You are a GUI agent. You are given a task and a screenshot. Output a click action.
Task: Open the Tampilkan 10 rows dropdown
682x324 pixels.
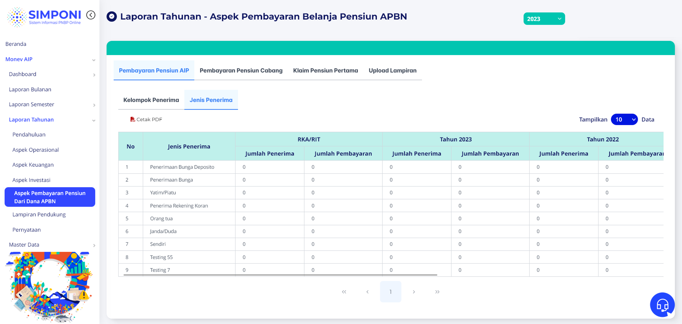tap(624, 119)
